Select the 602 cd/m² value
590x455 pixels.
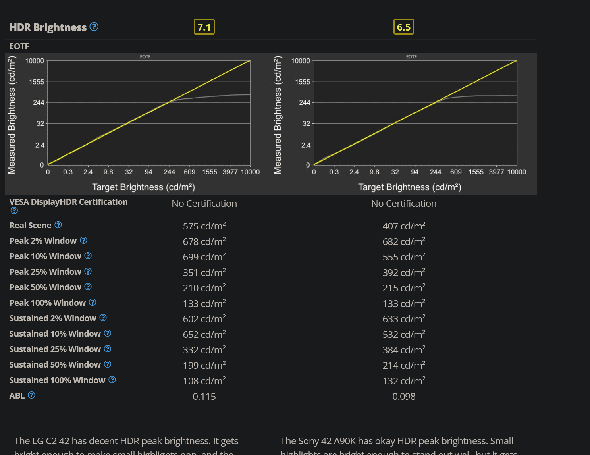(204, 319)
